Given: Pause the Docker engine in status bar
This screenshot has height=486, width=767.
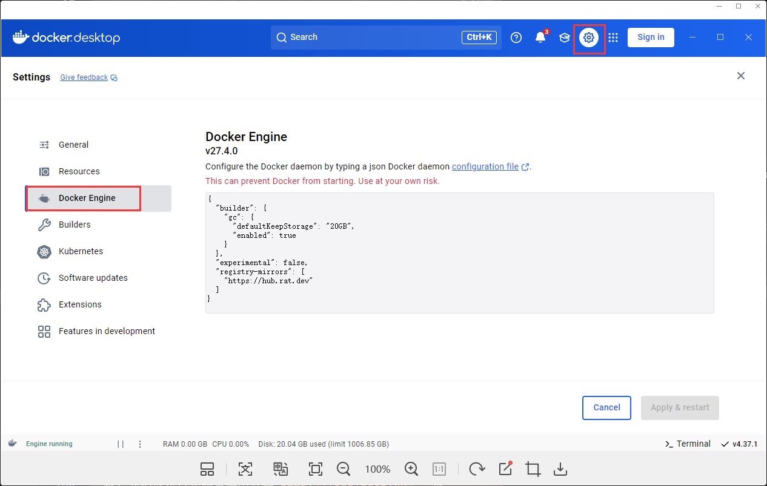Looking at the screenshot, I should point(121,444).
